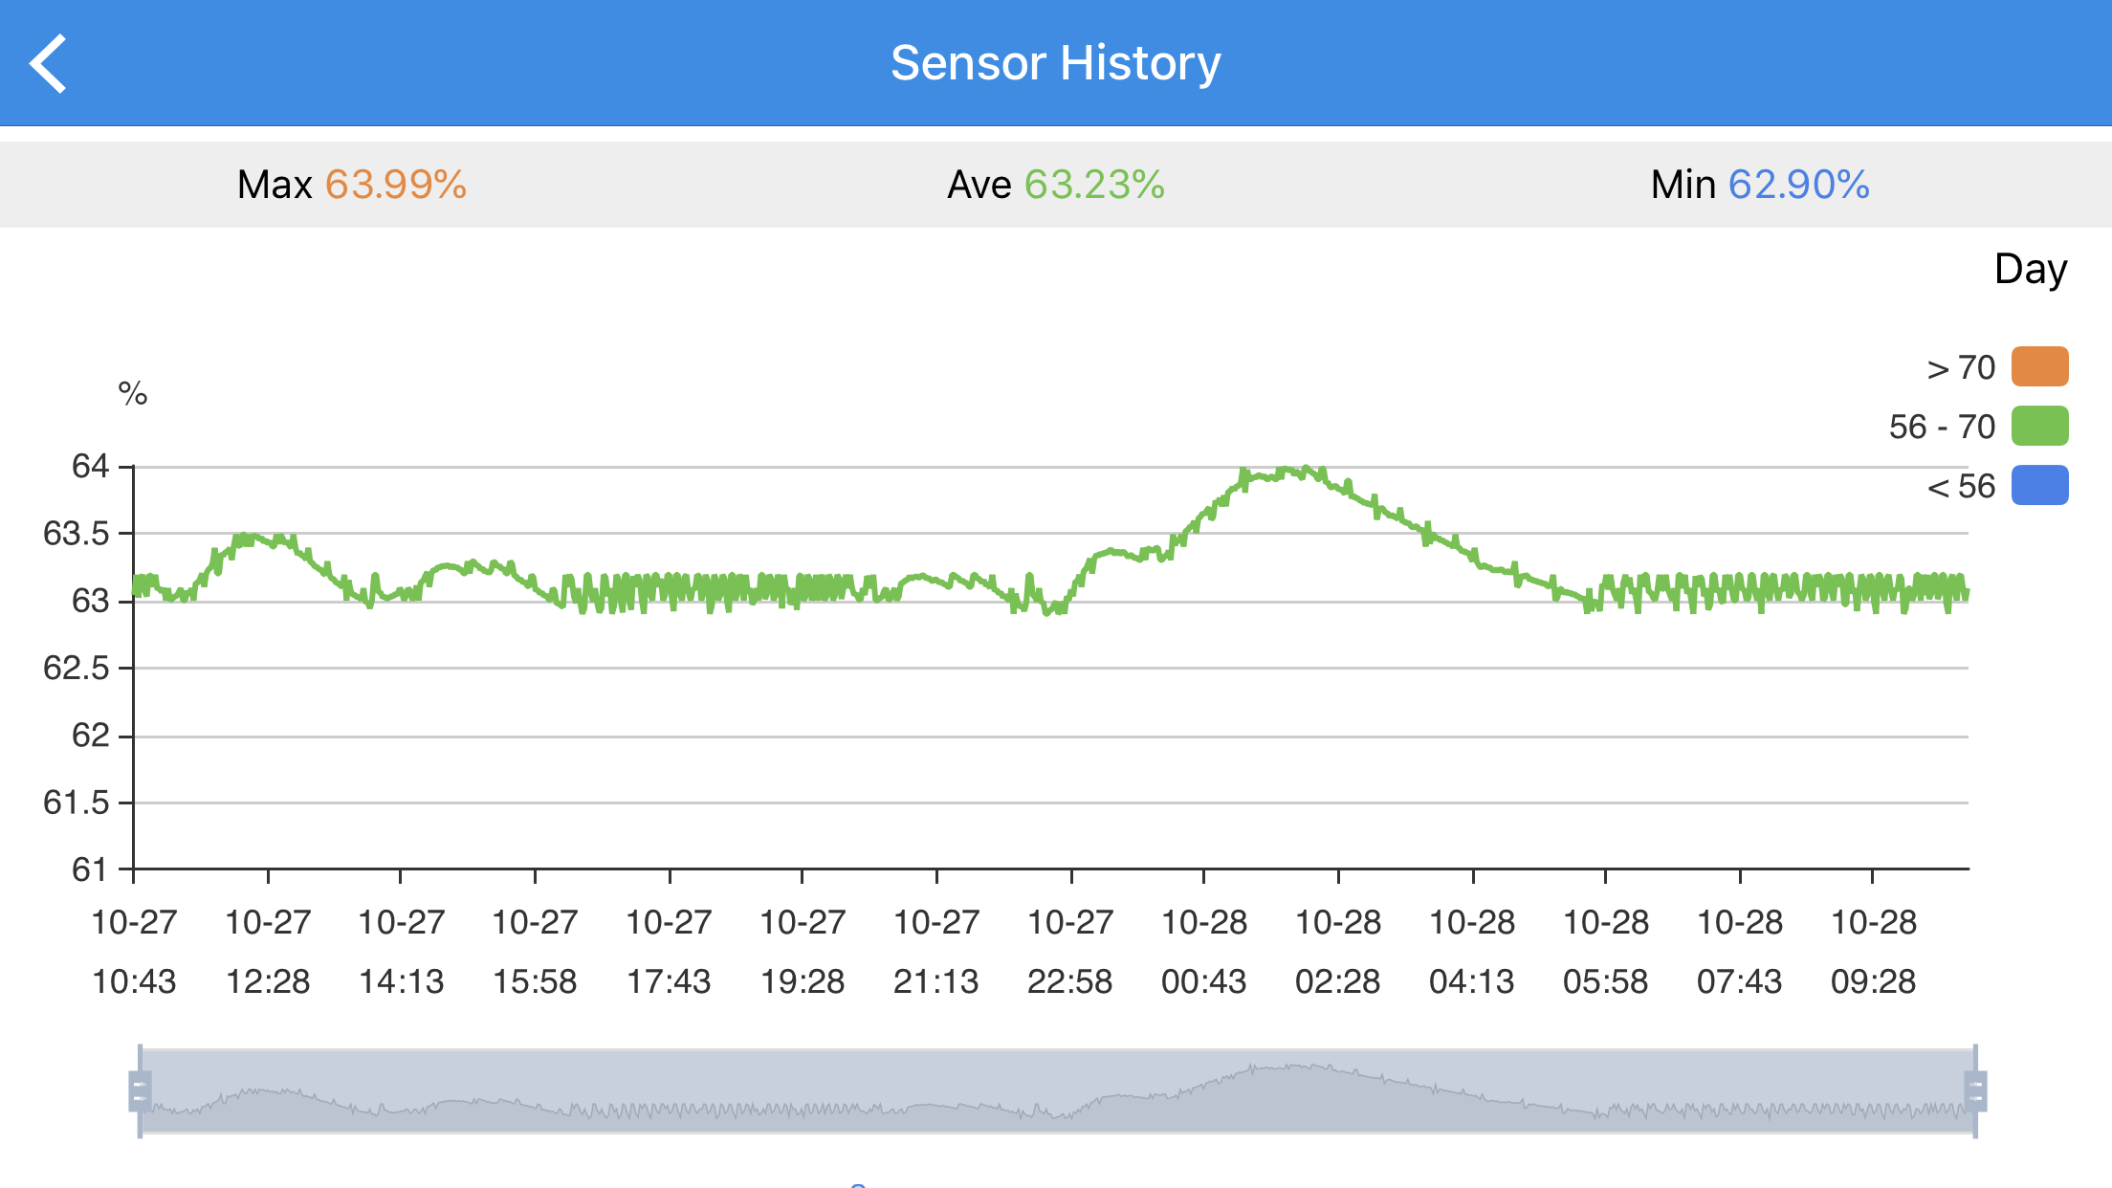The height and width of the screenshot is (1188, 2112).
Task: Click the 10-28 02:28 time axis label
Action: [1337, 952]
